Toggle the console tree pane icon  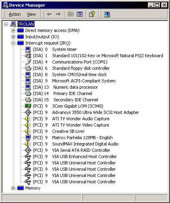[80, 14]
